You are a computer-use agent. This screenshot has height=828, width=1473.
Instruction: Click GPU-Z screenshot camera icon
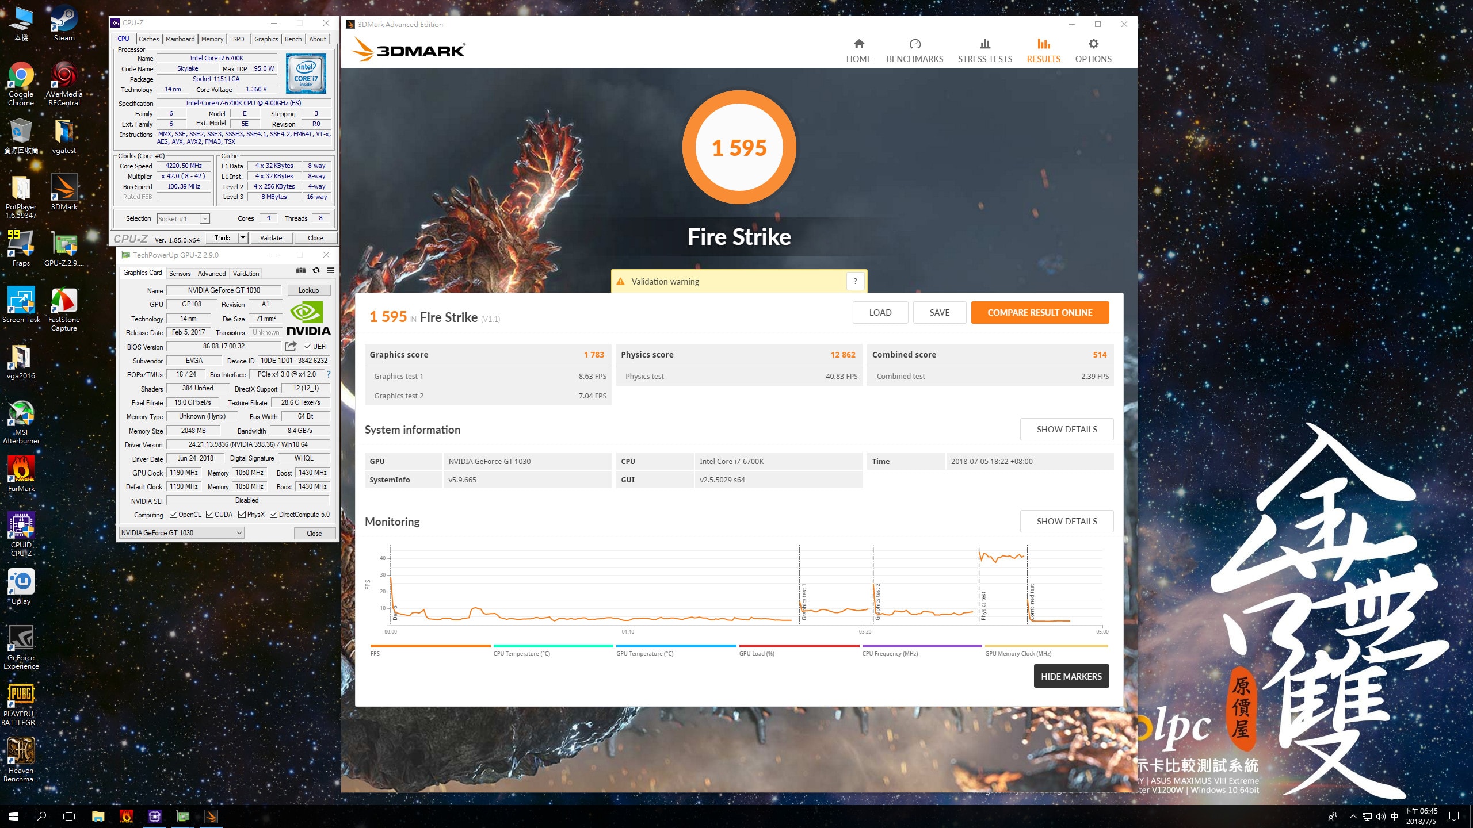pyautogui.click(x=300, y=270)
